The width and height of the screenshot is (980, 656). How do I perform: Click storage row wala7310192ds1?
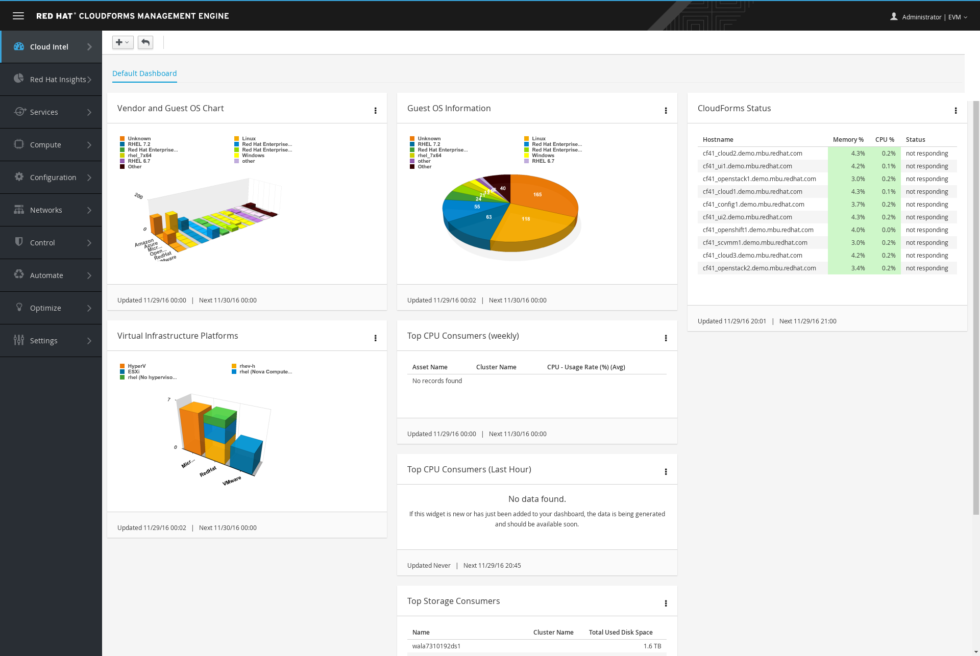537,646
